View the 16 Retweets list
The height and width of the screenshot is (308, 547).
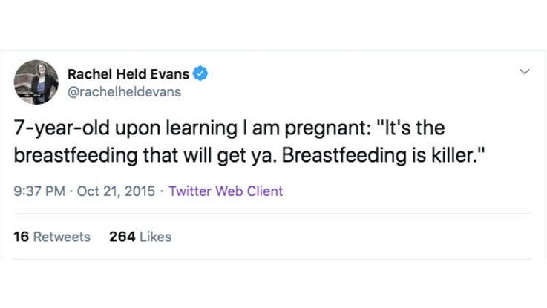tap(52, 237)
